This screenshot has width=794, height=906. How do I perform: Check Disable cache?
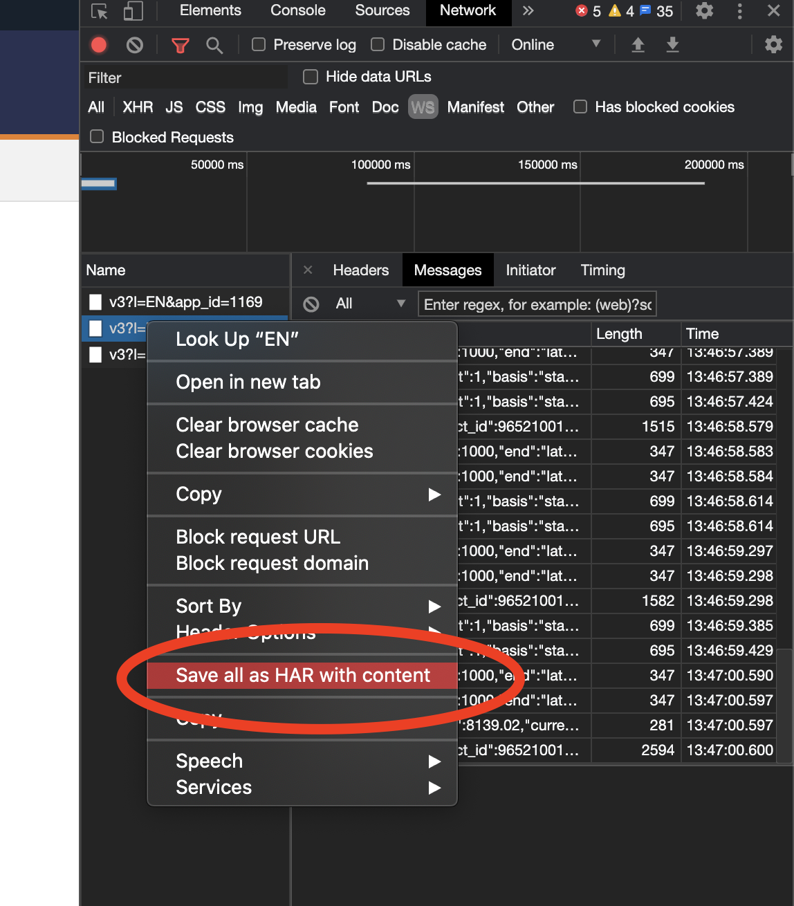click(378, 44)
